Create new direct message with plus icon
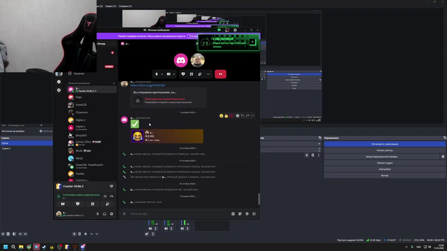This screenshot has width=447, height=251. click(x=113, y=83)
